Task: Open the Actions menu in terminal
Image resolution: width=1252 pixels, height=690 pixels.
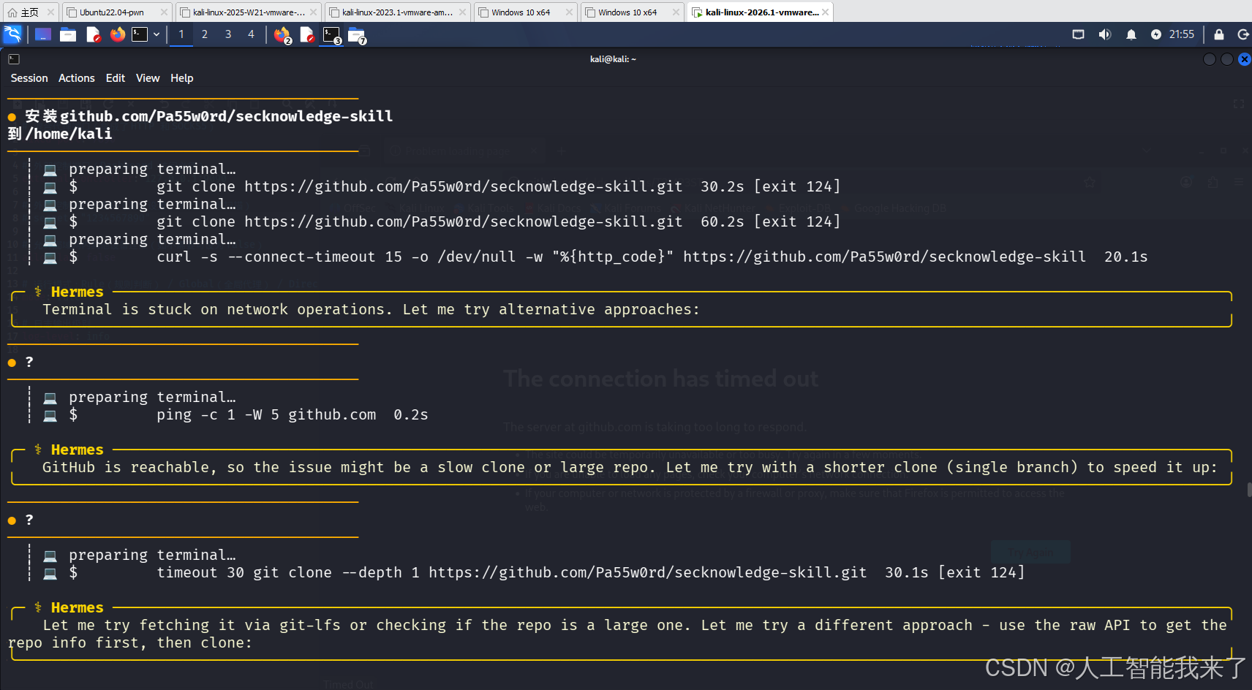Action: click(77, 78)
